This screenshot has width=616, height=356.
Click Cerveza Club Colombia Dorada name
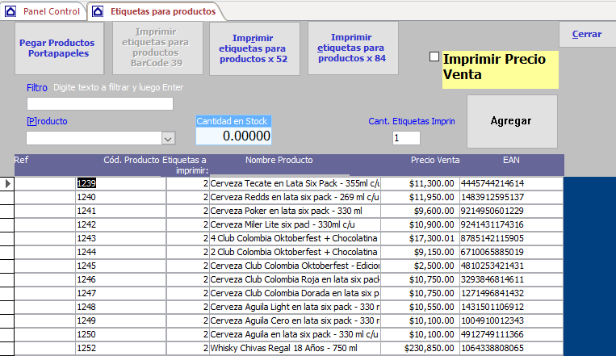coord(295,293)
